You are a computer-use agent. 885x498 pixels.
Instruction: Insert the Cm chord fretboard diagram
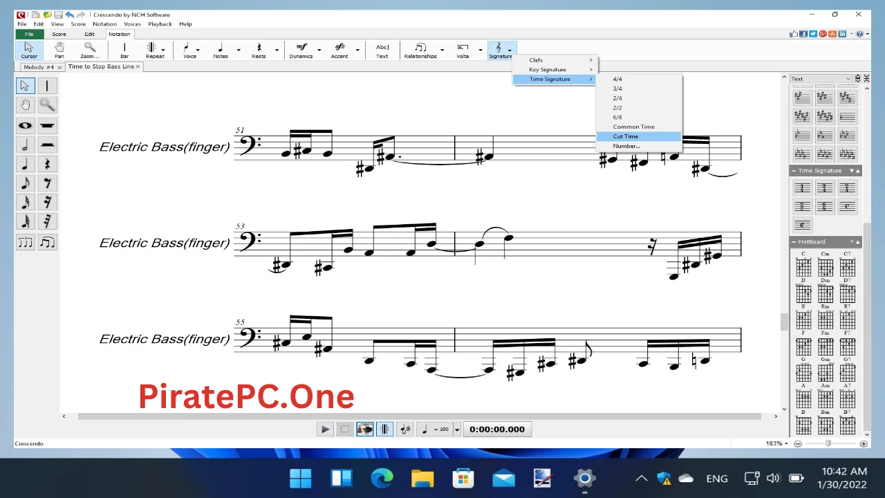coord(826,266)
